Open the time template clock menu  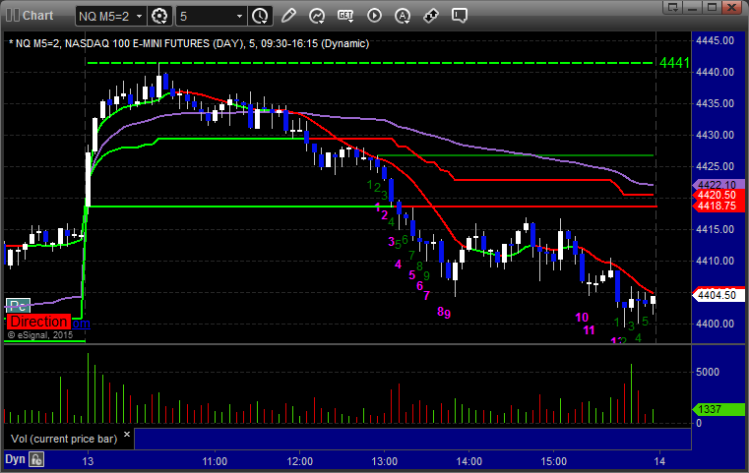tap(261, 17)
